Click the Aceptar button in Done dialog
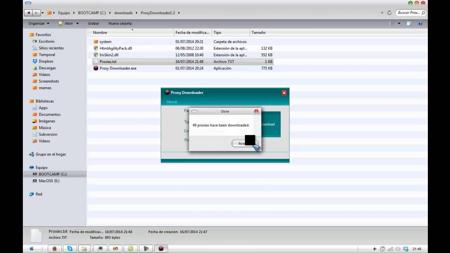Image resolution: width=450 pixels, height=253 pixels. pyautogui.click(x=245, y=143)
